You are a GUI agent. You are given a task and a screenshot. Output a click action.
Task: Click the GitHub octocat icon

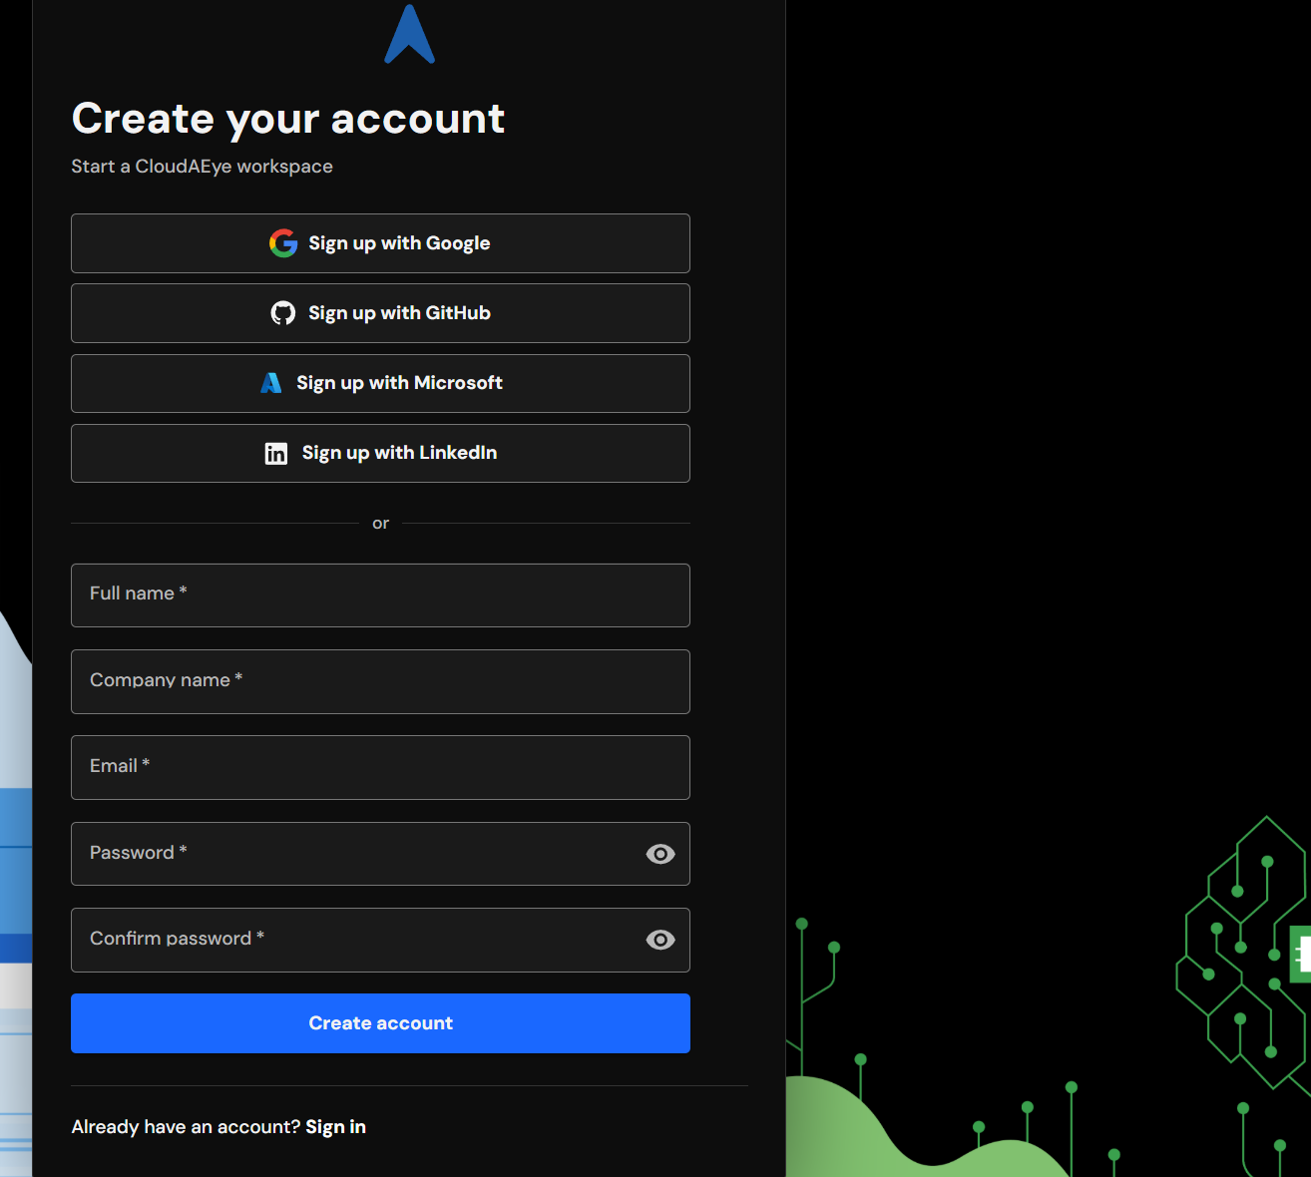click(x=283, y=313)
